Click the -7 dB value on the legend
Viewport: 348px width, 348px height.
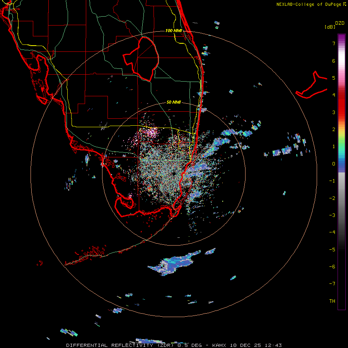pyautogui.click(x=332, y=284)
